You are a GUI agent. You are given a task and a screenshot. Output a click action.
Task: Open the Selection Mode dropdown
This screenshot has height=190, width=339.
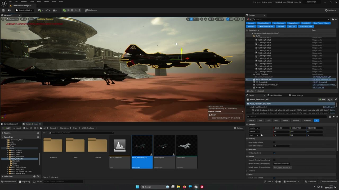24,10
